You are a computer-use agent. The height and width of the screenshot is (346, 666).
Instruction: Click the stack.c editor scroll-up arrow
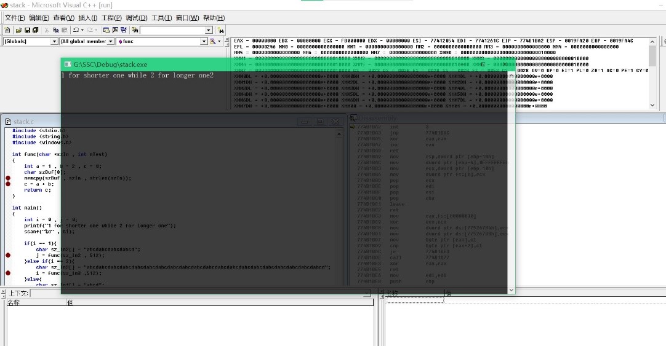coord(339,133)
